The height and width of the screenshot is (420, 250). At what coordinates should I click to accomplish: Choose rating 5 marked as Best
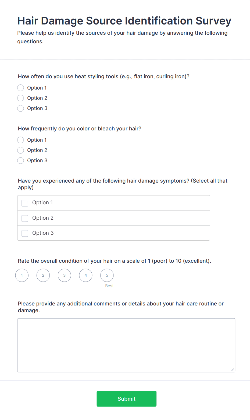click(x=107, y=275)
